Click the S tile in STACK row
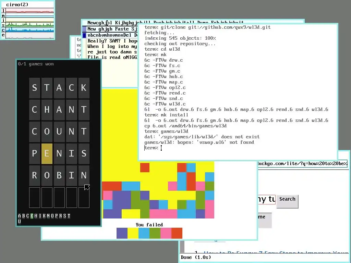 click(x=35, y=88)
